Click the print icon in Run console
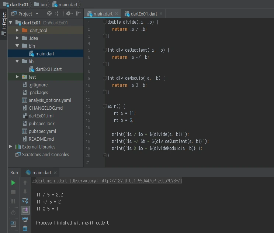The image size is (274, 233). [x=25, y=219]
